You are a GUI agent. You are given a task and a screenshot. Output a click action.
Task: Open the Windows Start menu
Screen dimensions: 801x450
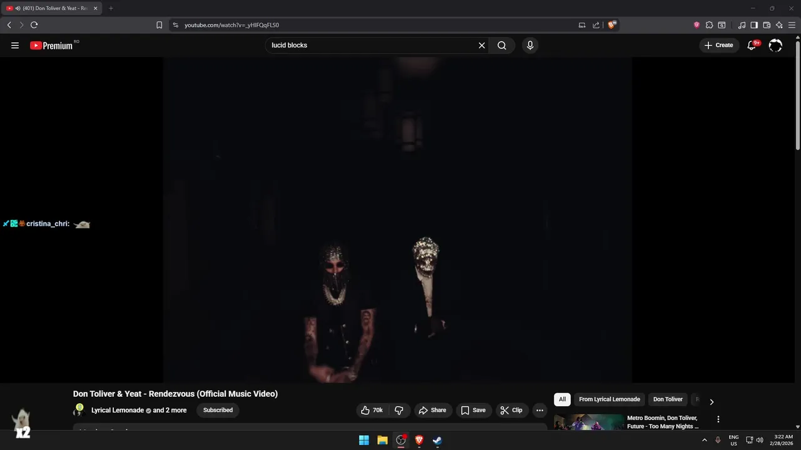364,440
